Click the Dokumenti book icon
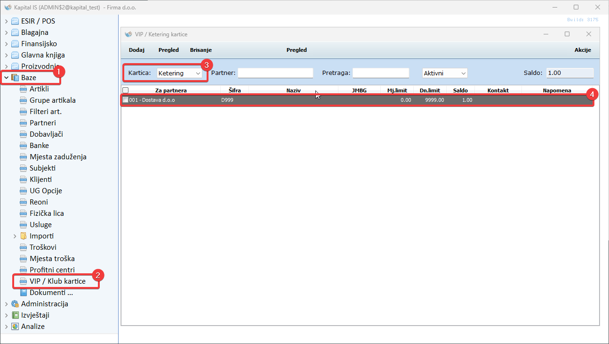The height and width of the screenshot is (344, 609). click(24, 293)
